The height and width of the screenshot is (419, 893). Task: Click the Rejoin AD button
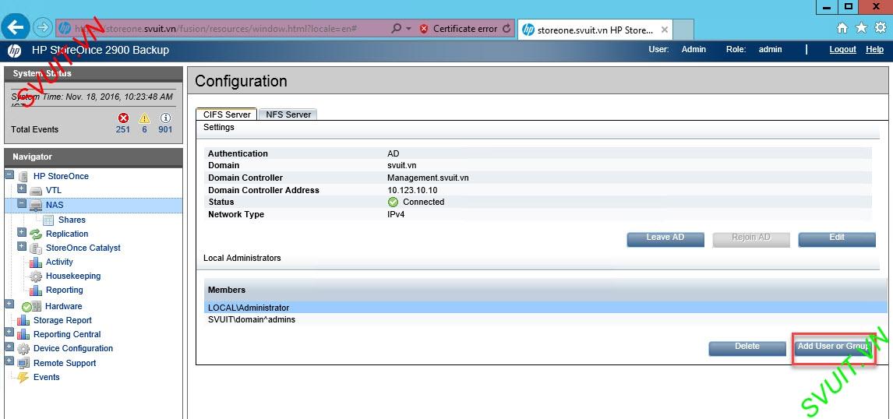(751, 239)
